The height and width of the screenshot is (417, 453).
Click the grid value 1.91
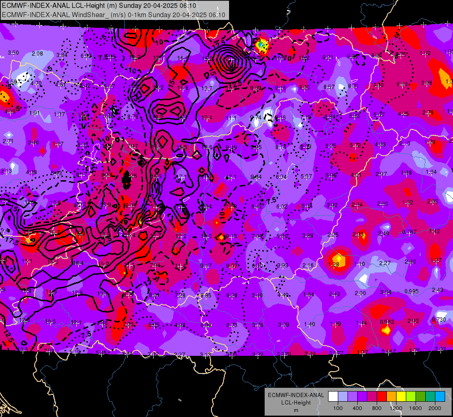(34, 113)
